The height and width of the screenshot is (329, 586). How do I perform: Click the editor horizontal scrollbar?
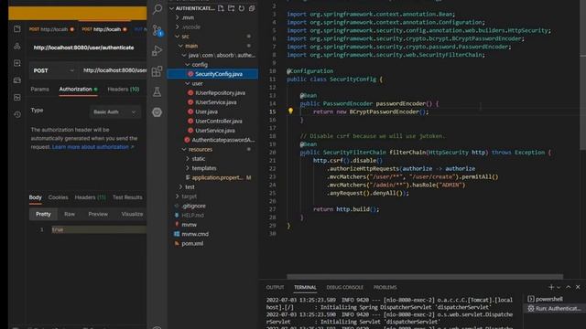point(425,277)
